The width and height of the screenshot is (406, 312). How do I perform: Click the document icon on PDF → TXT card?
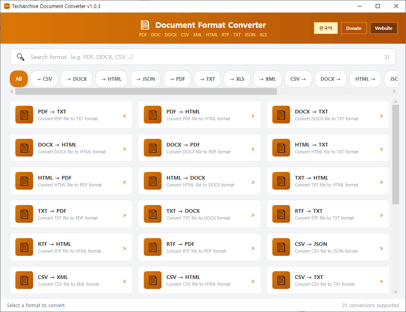(x=24, y=115)
